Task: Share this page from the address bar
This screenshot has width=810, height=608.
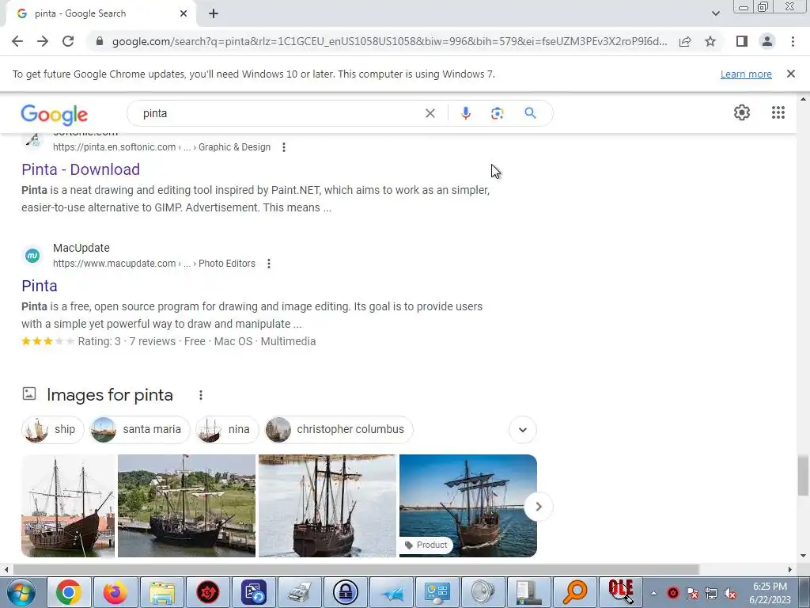Action: [685, 41]
